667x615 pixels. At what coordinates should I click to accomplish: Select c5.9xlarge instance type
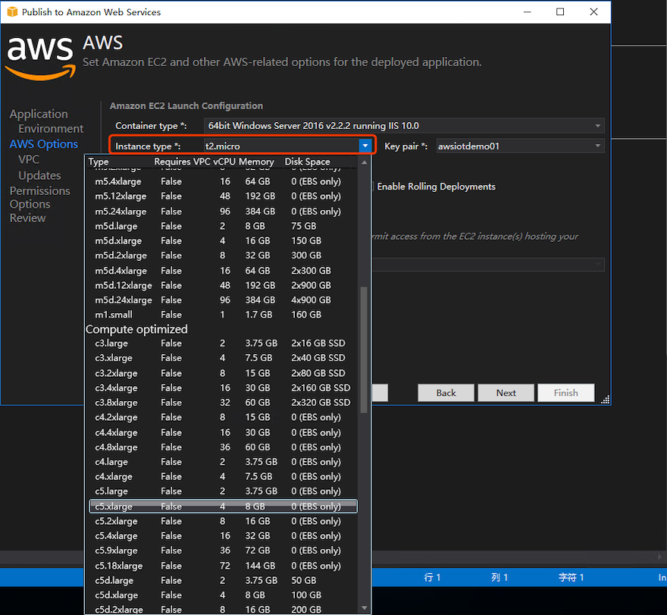224,551
